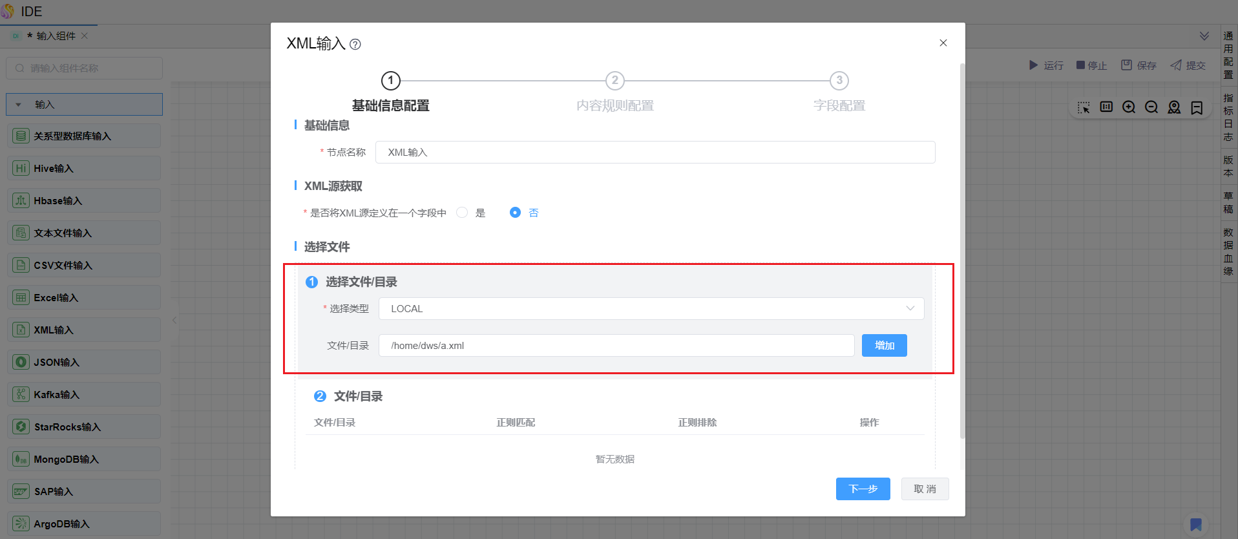
Task: Switch to the 输入组件 tab
Action: (56, 36)
